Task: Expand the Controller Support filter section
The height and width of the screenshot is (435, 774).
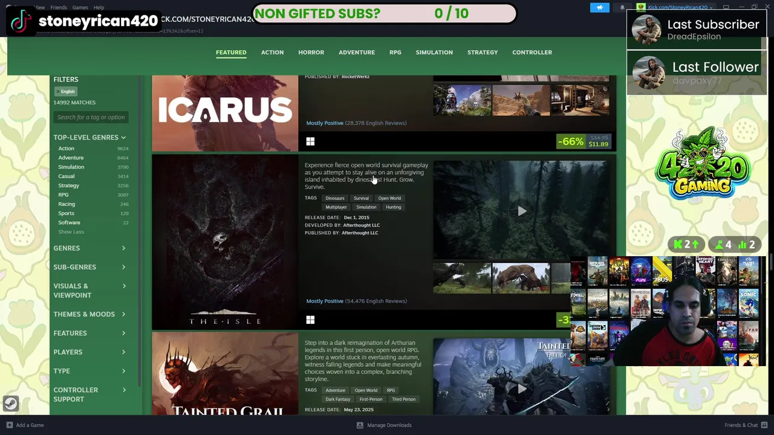Action: tap(89, 395)
